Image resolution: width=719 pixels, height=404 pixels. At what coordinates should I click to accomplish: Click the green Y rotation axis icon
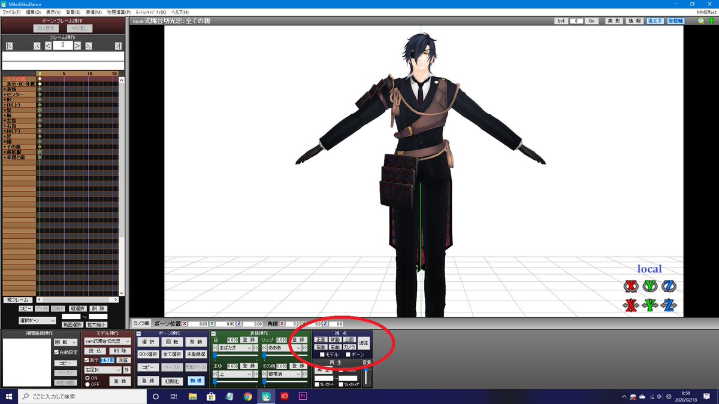coord(649,285)
